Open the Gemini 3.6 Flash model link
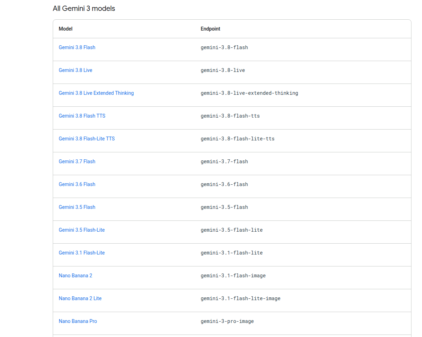The height and width of the screenshot is (337, 422). tap(77, 184)
